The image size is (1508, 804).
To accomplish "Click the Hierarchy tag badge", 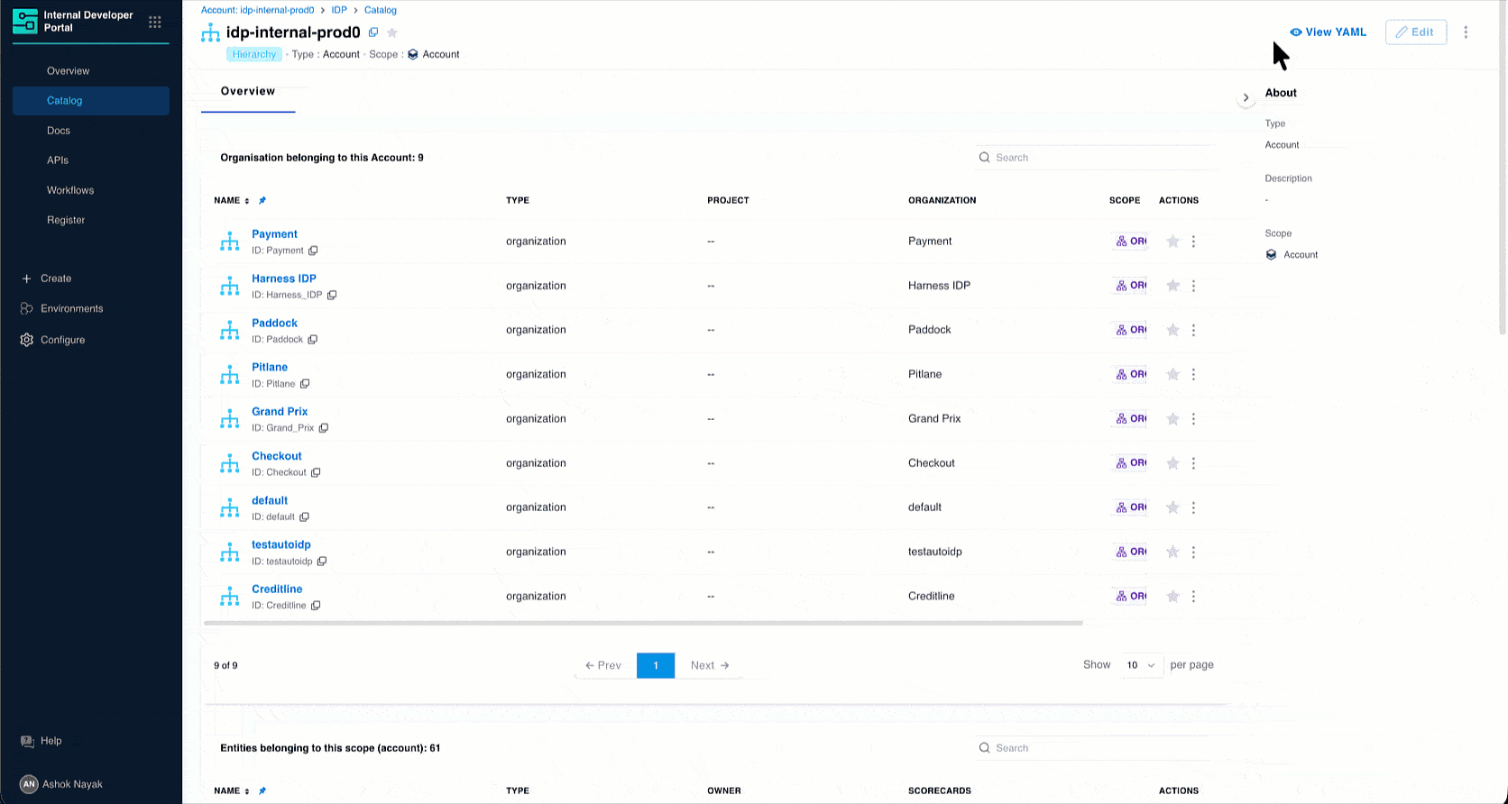I will point(254,54).
